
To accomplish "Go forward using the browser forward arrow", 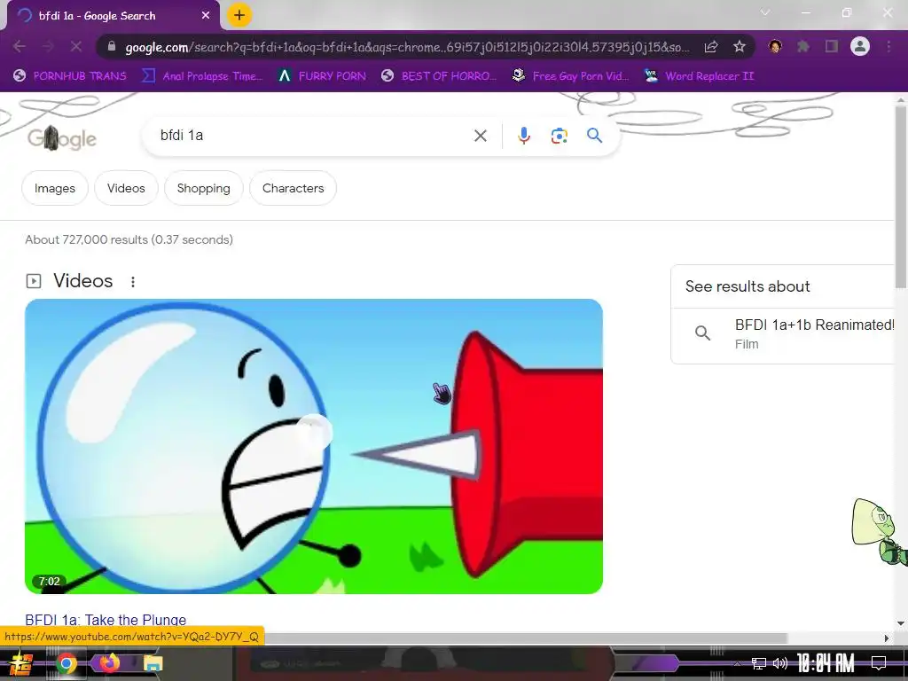I will point(48,46).
